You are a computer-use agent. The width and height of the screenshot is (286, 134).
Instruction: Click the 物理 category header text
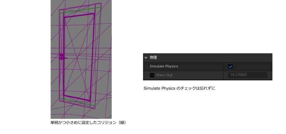coord(153,58)
